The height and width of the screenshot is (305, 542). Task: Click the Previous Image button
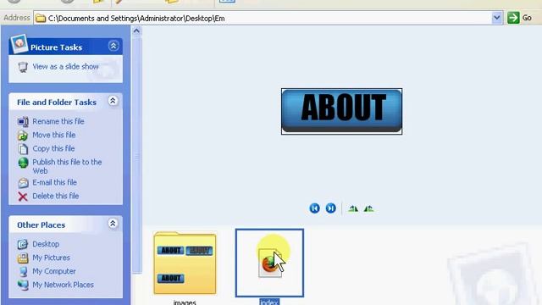[x=314, y=208]
